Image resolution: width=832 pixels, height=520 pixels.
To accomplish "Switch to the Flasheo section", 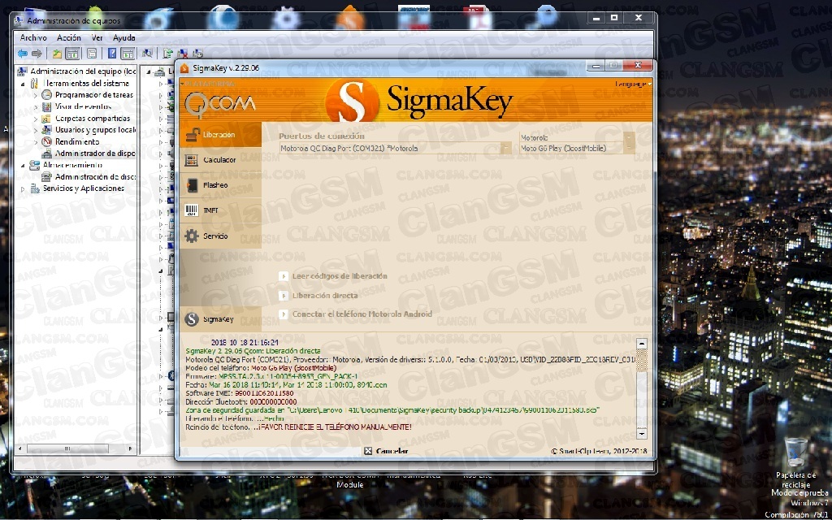I will coord(220,185).
